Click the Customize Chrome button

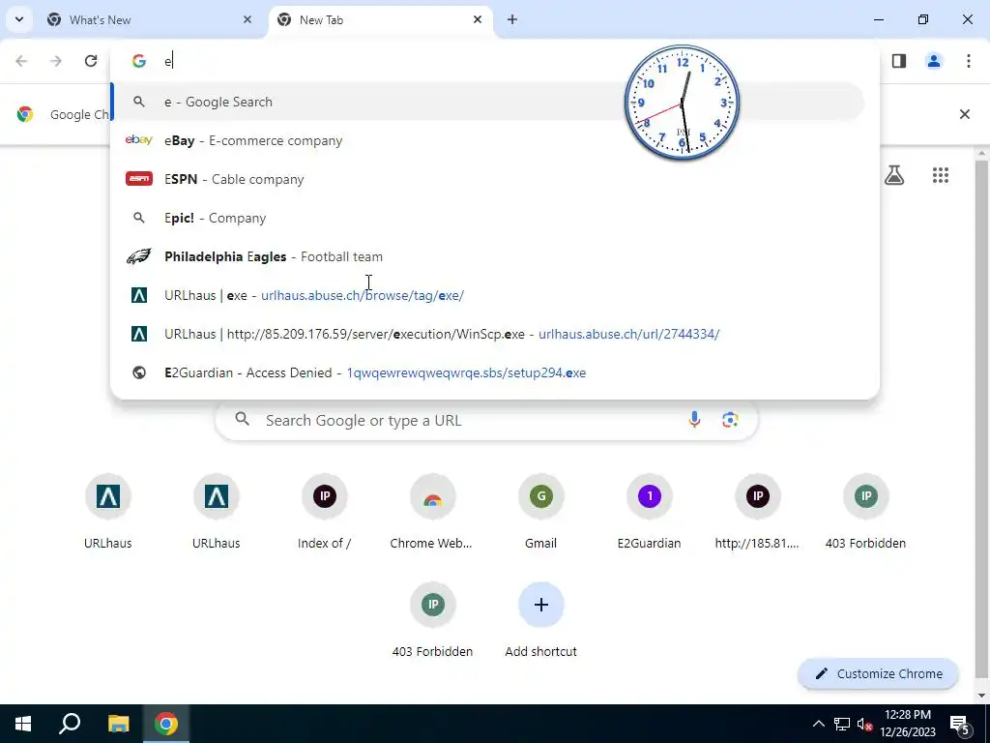coord(878,673)
